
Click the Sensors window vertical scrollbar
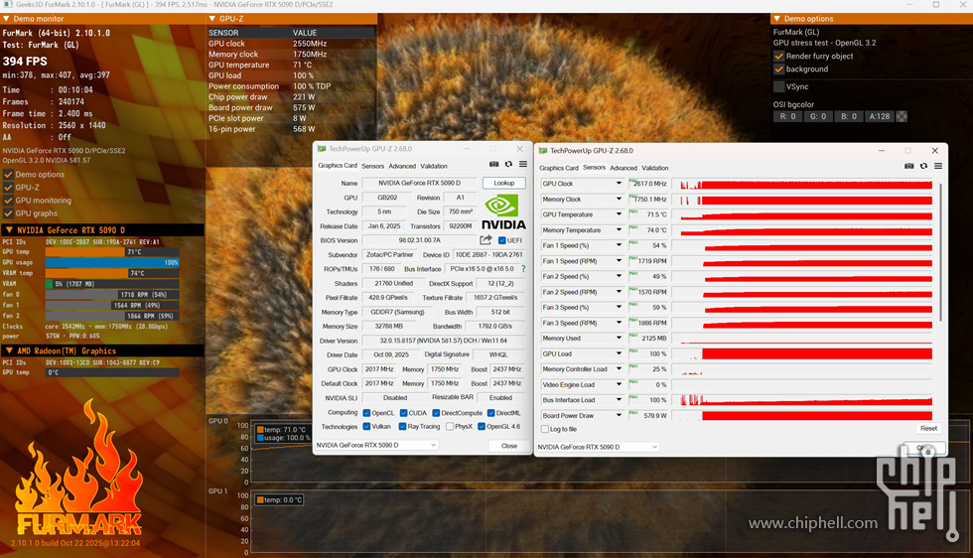(941, 253)
